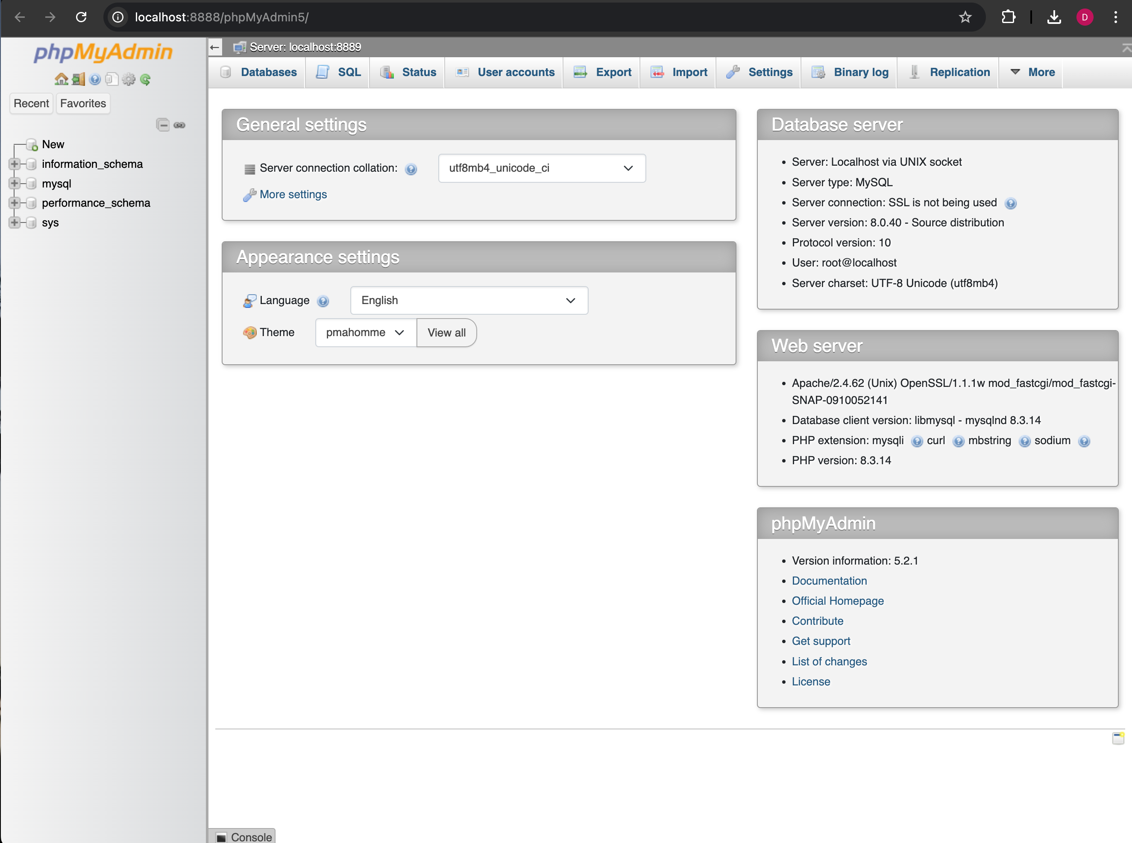Click the Collapse all tree icon

tap(162, 125)
